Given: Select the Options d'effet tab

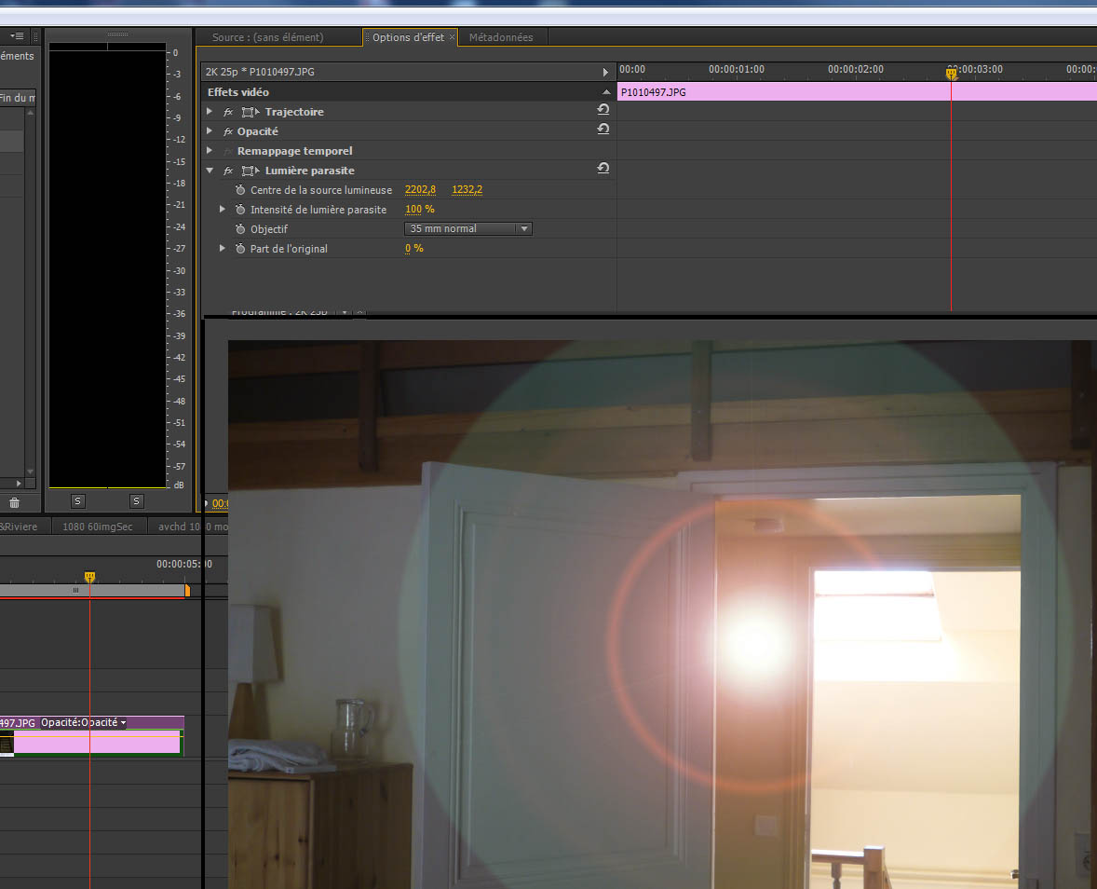Looking at the screenshot, I should tap(408, 37).
